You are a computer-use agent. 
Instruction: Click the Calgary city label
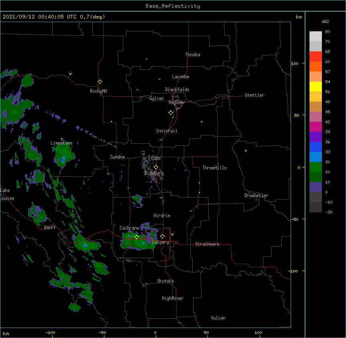160,242
